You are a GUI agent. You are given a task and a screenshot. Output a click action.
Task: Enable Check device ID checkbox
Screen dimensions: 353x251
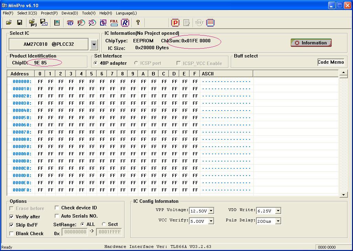click(57, 208)
